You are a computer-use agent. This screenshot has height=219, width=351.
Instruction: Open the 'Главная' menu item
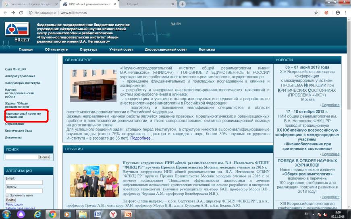point(26,50)
